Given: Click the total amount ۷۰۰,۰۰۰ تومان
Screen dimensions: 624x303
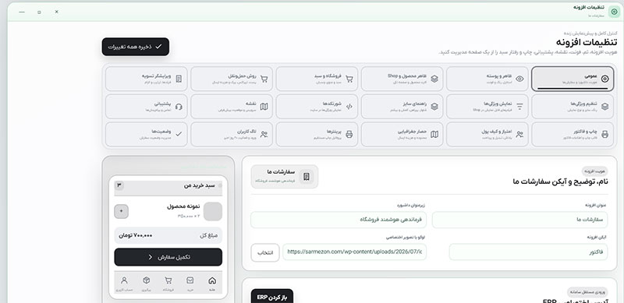Looking at the screenshot, I should coord(135,235).
